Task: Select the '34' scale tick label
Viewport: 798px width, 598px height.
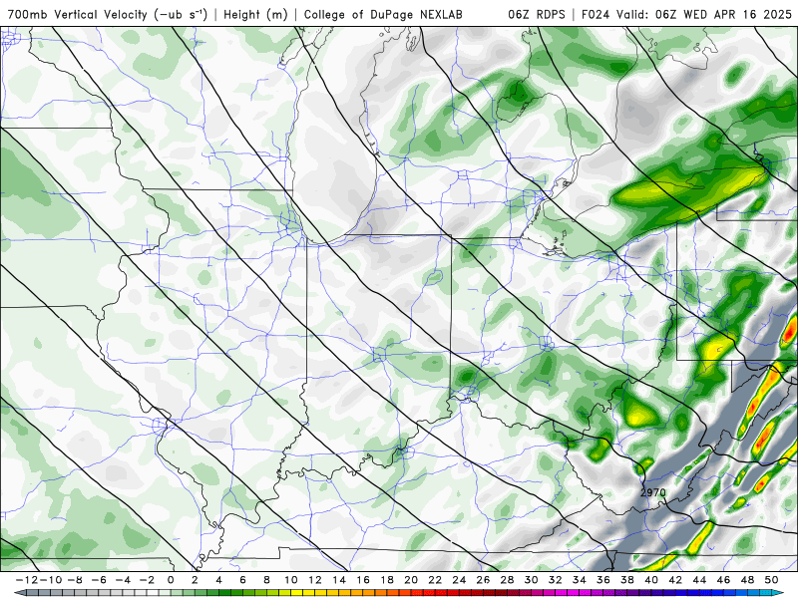Action: click(x=580, y=580)
